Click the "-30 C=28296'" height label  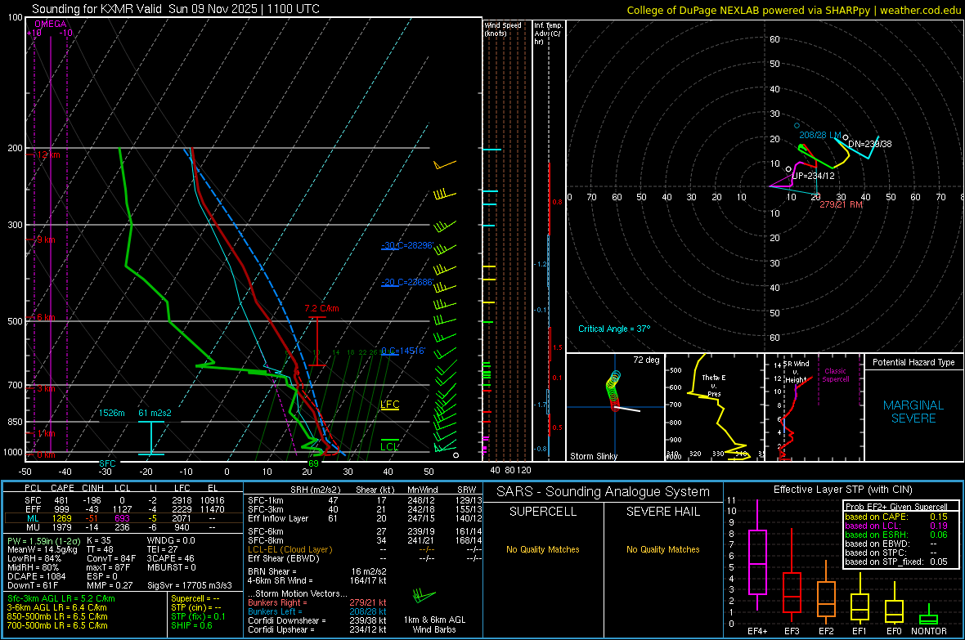pyautogui.click(x=406, y=245)
